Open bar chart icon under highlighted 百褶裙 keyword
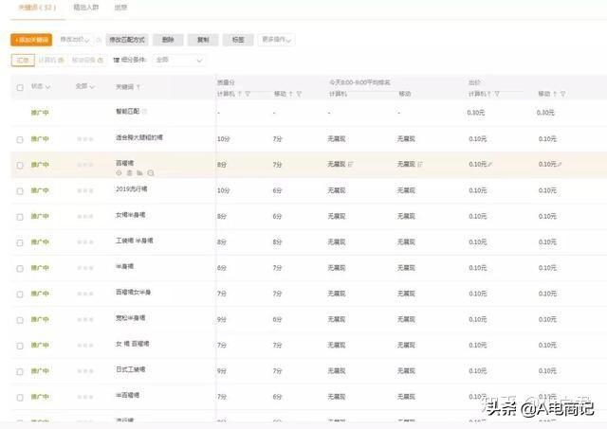Image resolution: width=607 pixels, height=429 pixels. coord(139,173)
